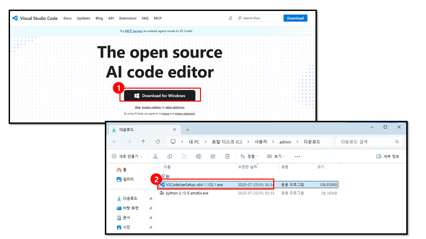Close the 다운로드 Explorer tab
The height and width of the screenshot is (239, 426).
point(174,130)
